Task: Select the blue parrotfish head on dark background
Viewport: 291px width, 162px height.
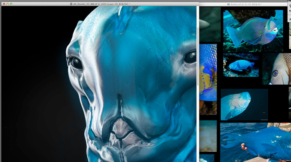Action: 244,105
